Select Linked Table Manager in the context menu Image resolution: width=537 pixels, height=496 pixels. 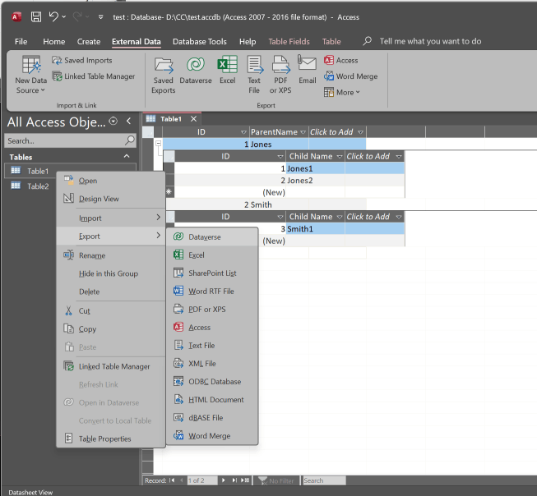111,366
